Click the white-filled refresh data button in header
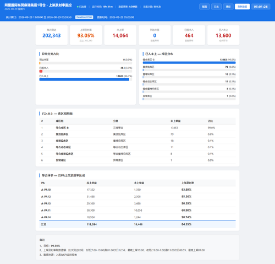The height and width of the screenshot is (264, 275). click(x=242, y=7)
